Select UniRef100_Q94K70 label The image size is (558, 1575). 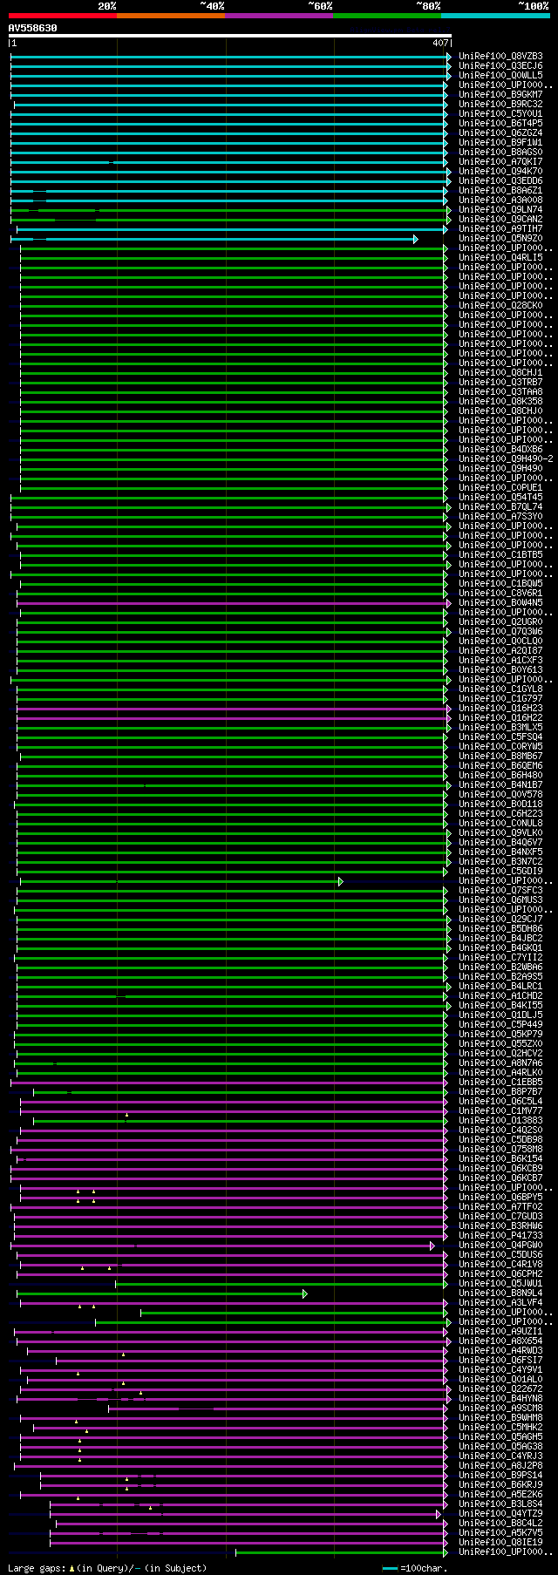tap(500, 172)
